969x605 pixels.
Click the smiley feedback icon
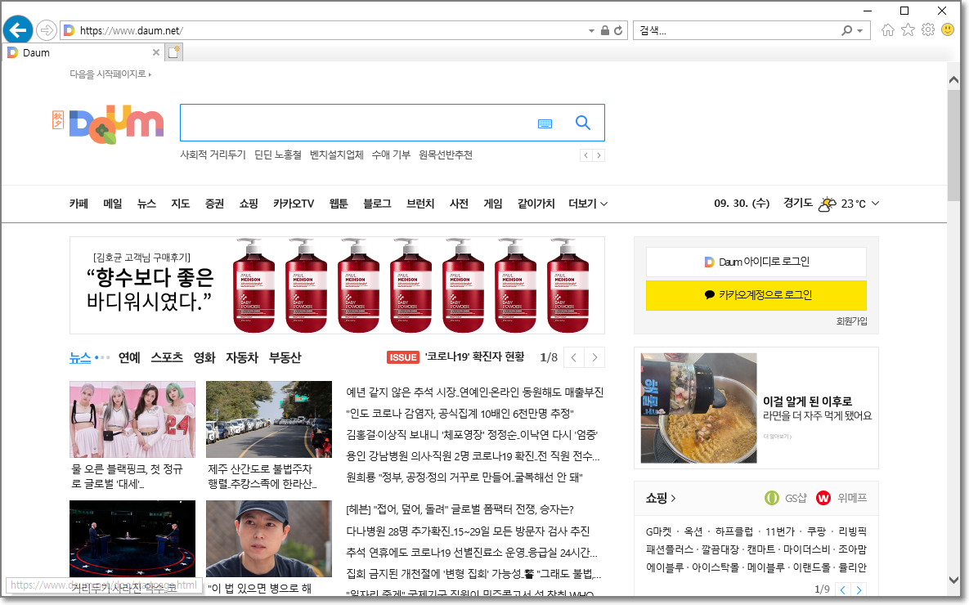pos(948,29)
